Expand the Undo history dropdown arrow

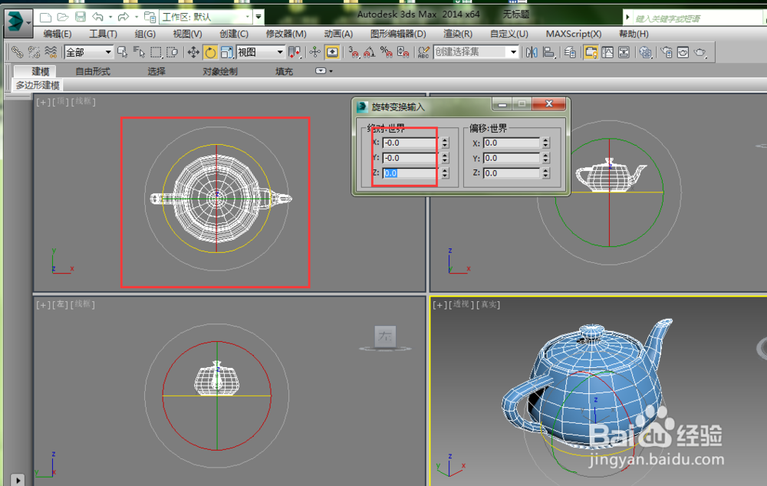(110, 17)
